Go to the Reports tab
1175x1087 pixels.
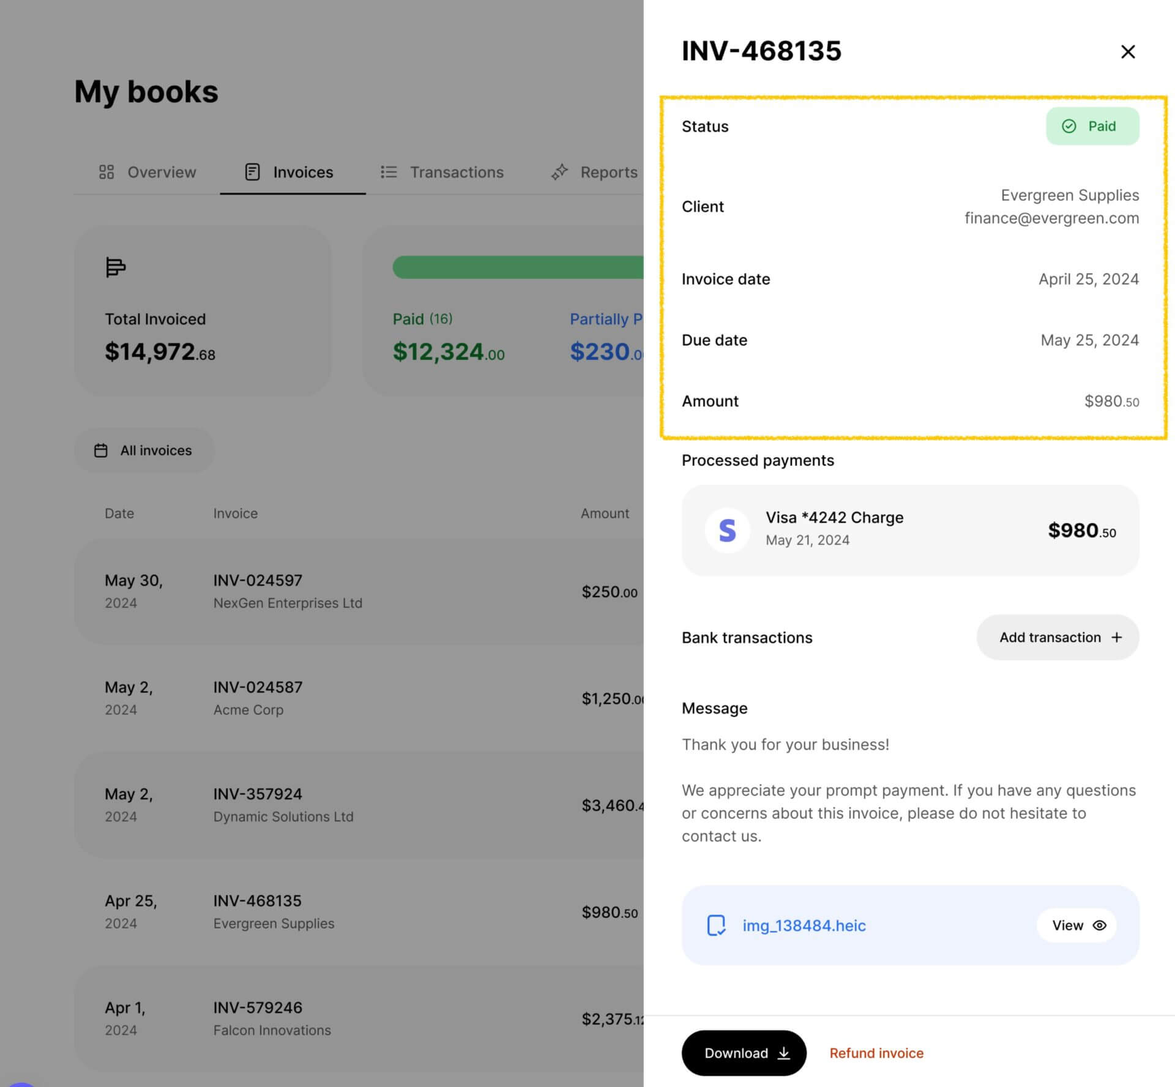point(594,172)
